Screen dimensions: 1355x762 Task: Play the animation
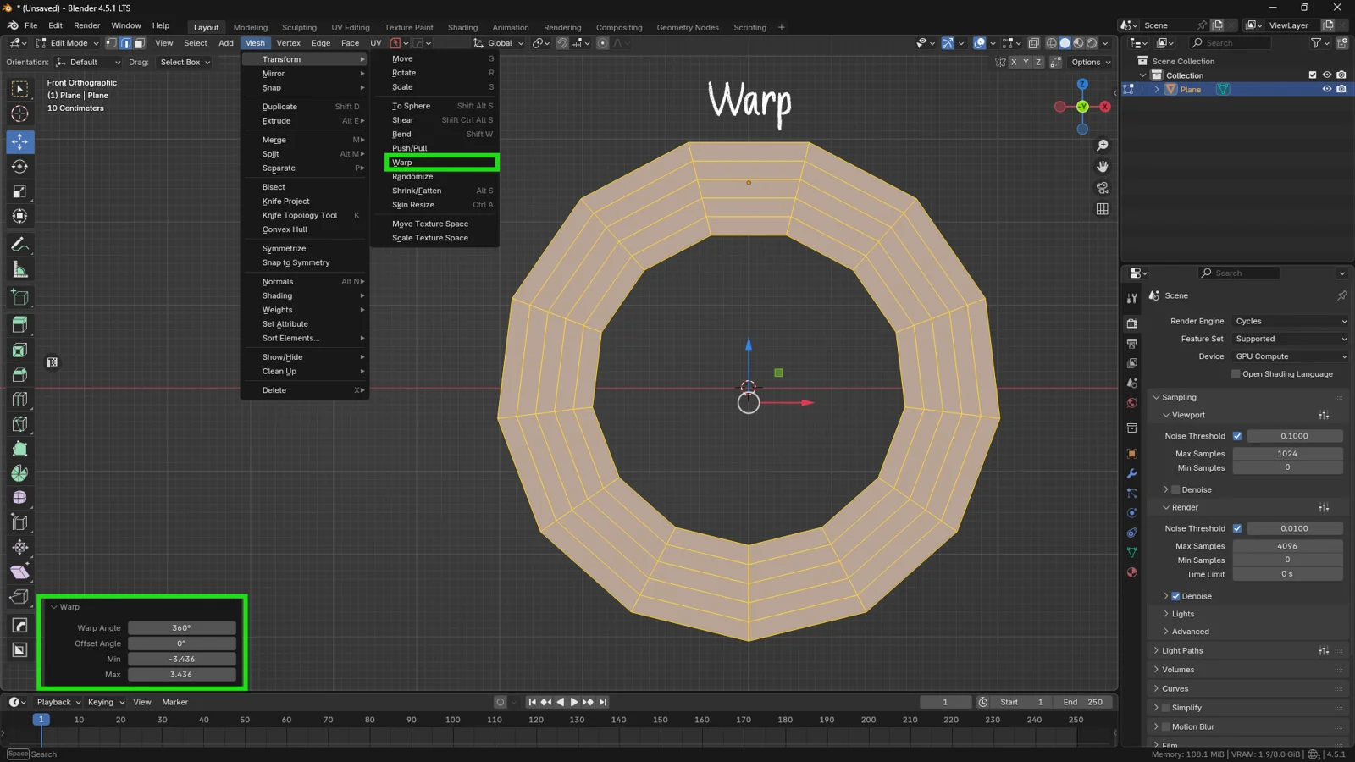[574, 702]
